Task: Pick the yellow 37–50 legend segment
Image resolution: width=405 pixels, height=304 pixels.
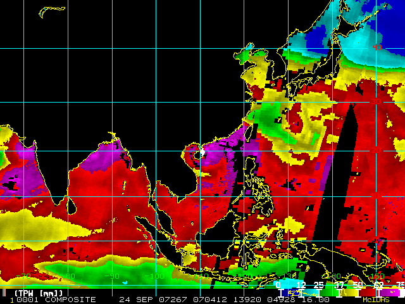Action: 349,293
